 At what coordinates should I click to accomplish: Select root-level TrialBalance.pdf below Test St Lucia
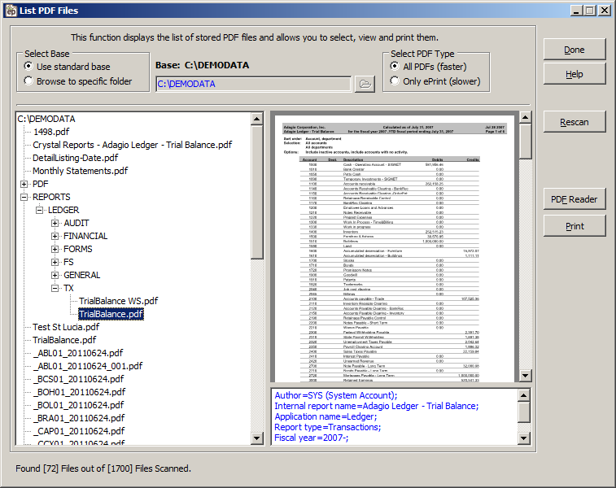64,340
